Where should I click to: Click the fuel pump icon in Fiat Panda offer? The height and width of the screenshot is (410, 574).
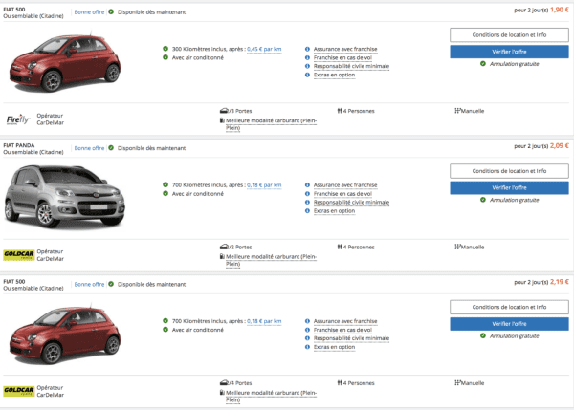[x=222, y=256]
